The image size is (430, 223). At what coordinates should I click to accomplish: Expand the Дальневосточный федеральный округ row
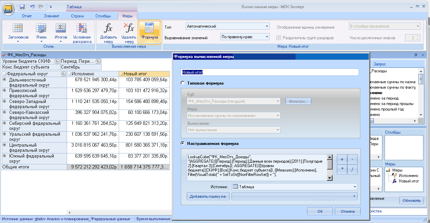[4, 79]
